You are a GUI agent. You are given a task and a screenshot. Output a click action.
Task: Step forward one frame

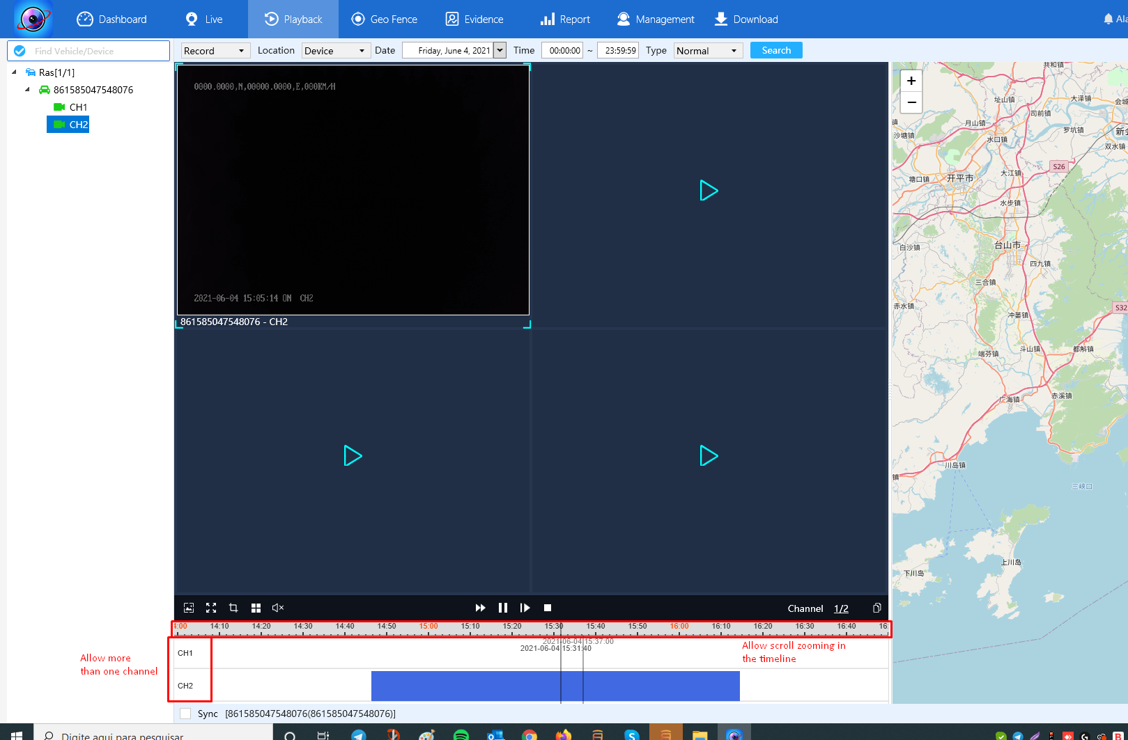pos(525,608)
